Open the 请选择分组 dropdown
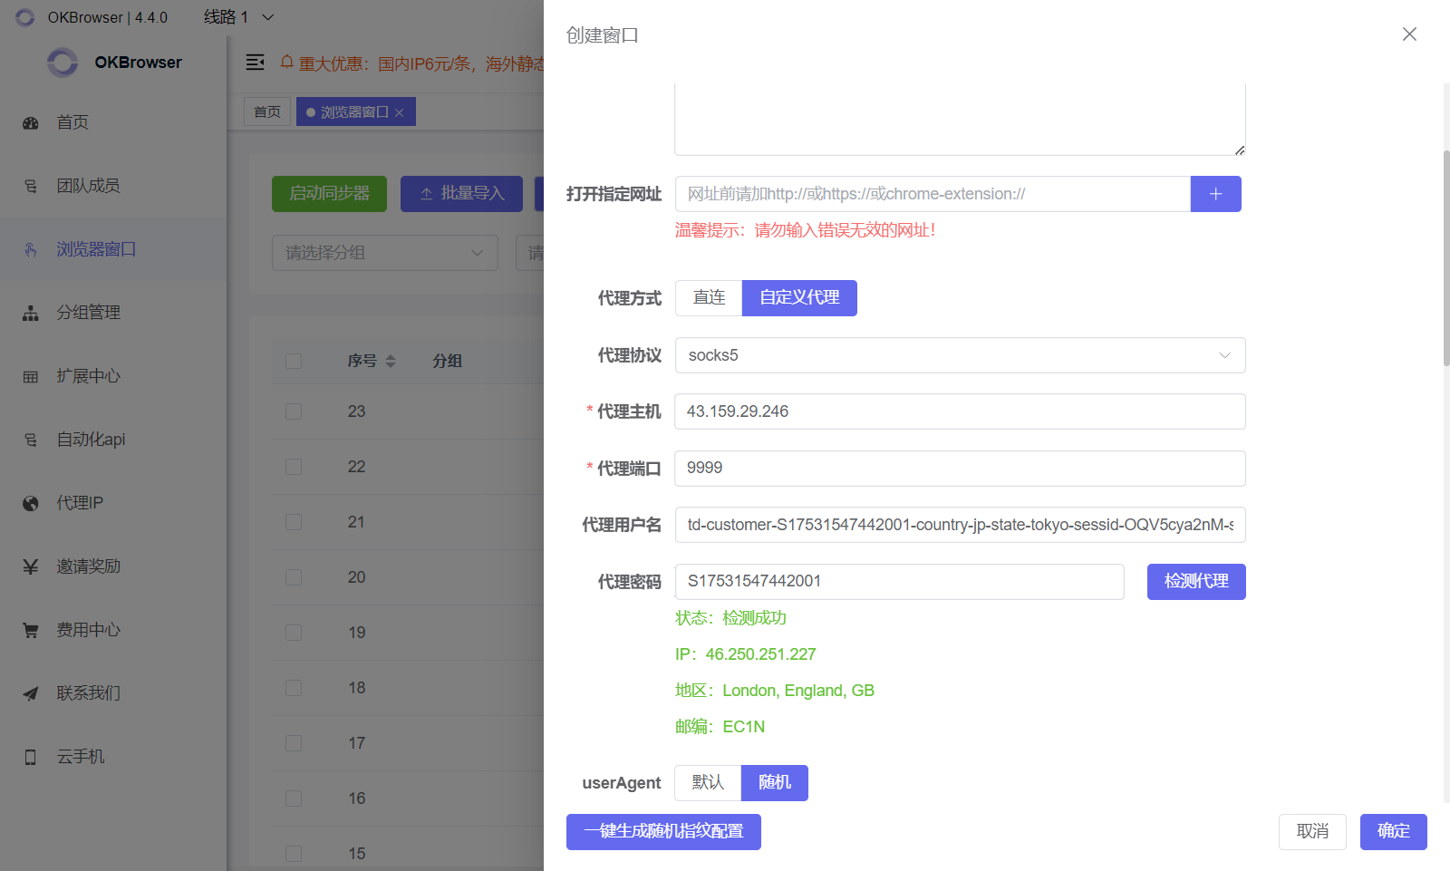This screenshot has width=1450, height=871. click(x=384, y=252)
